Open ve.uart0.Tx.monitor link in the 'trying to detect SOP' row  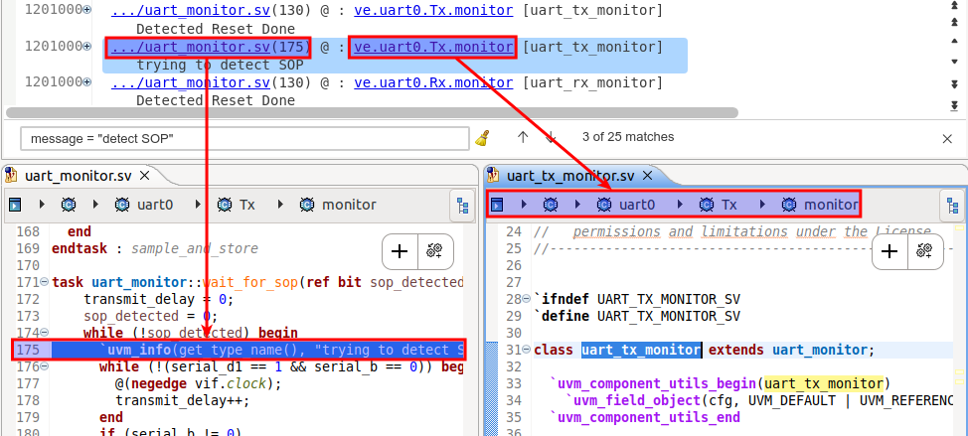tap(432, 48)
